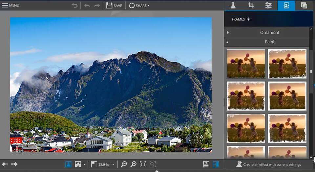Expand the Ornament section triangle
Viewport: 315px width, 172px height.
[228, 32]
